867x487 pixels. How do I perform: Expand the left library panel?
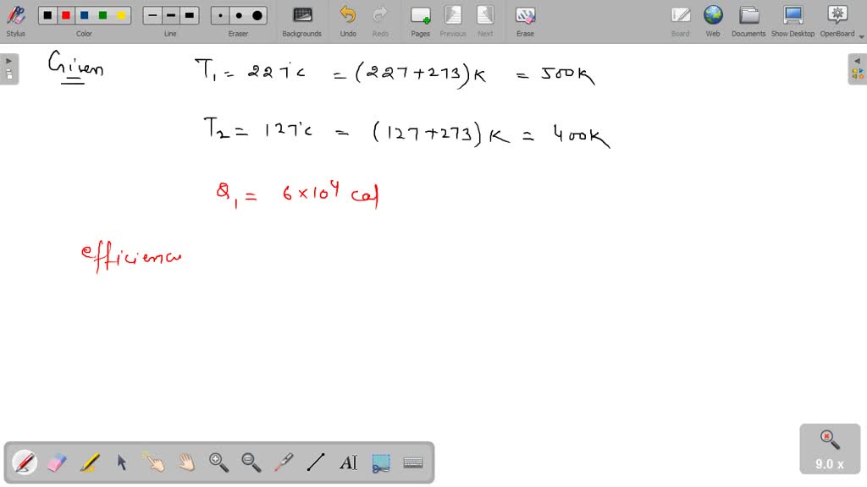(x=8, y=60)
